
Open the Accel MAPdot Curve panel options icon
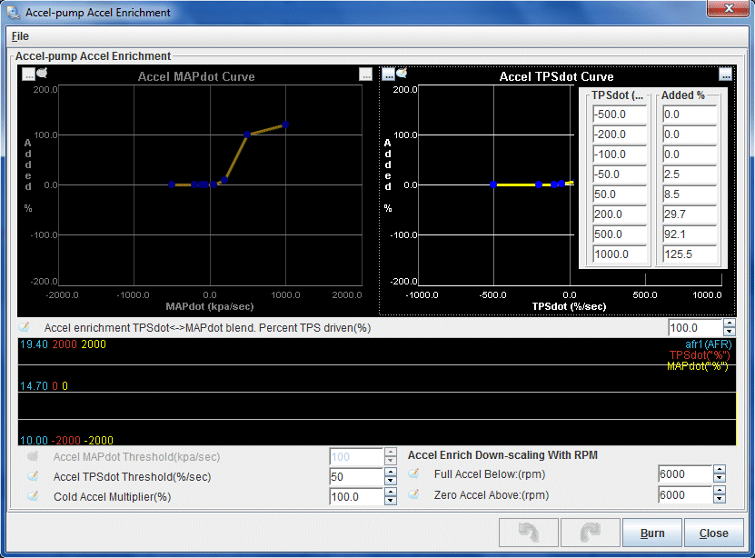[27, 74]
